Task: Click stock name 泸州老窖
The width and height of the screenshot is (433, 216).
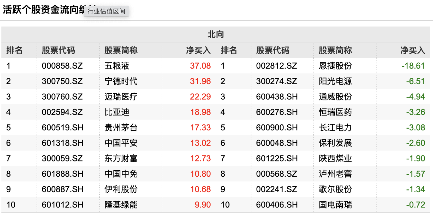Action: tap(335, 174)
